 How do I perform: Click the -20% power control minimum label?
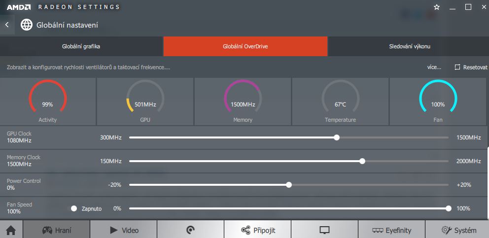click(114, 185)
